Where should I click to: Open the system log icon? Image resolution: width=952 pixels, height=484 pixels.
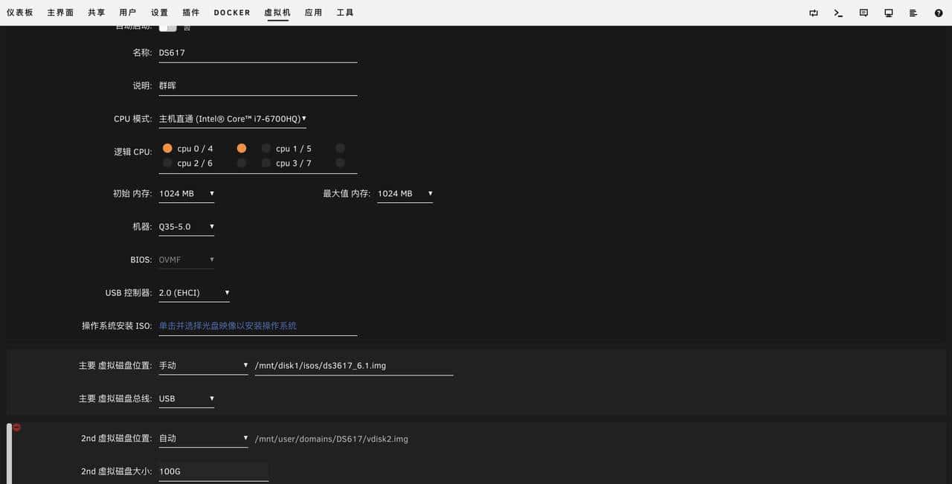(x=913, y=12)
